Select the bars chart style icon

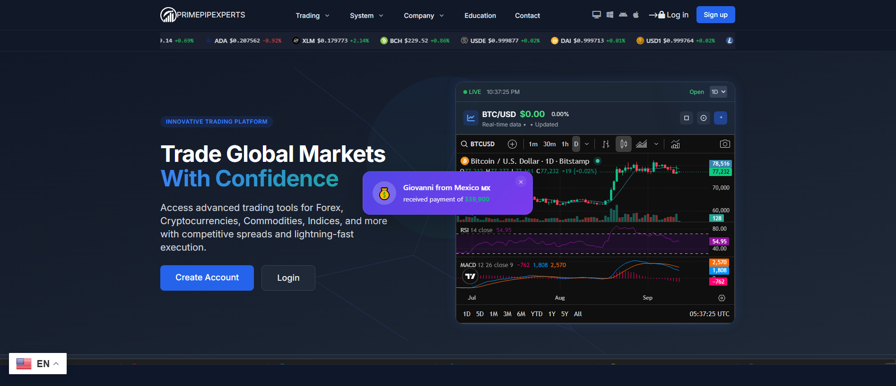pos(606,144)
